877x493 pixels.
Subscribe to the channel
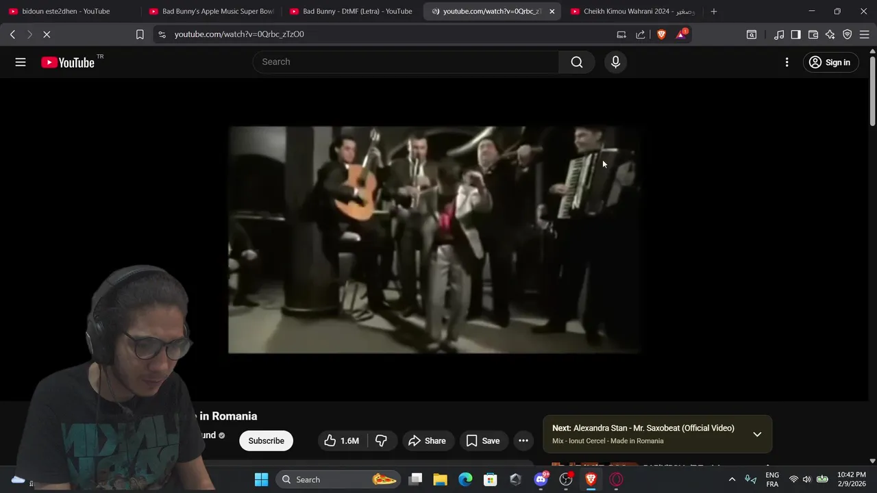(266, 441)
